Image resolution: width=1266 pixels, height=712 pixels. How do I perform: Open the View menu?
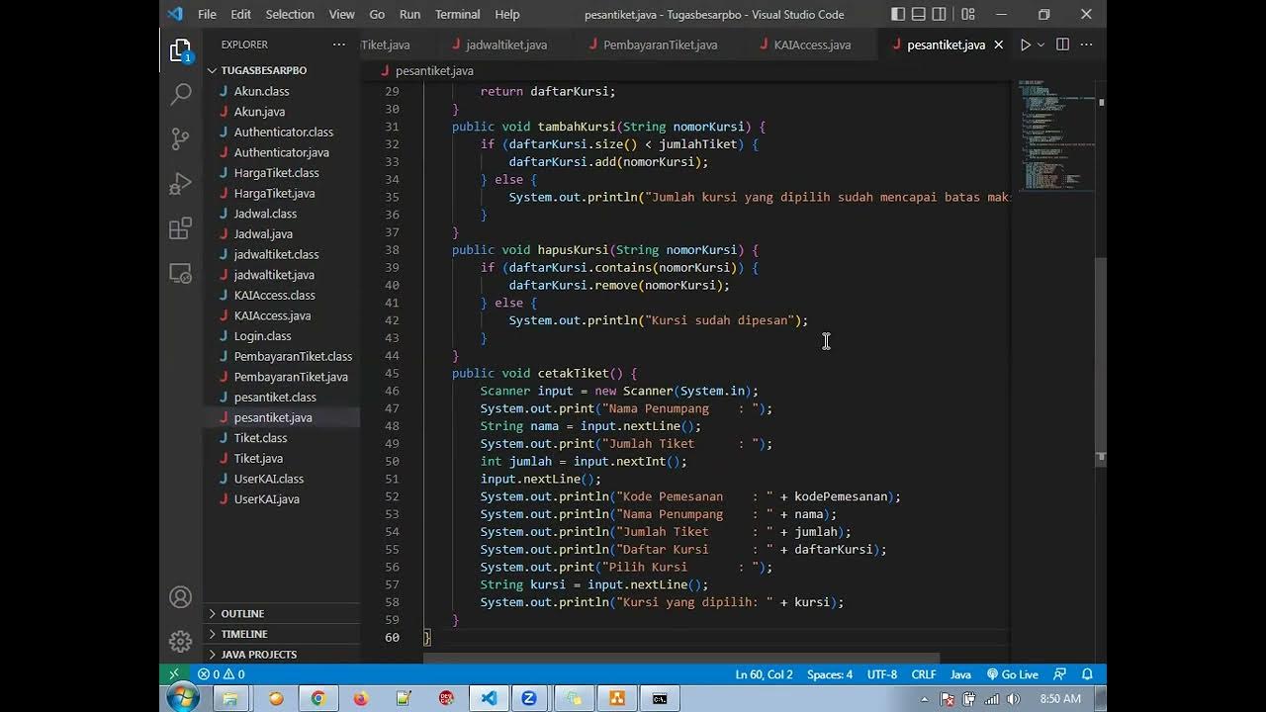click(342, 14)
